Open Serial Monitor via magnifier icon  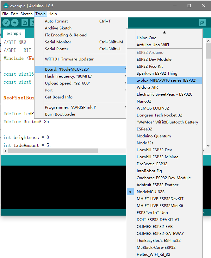click(x=202, y=22)
